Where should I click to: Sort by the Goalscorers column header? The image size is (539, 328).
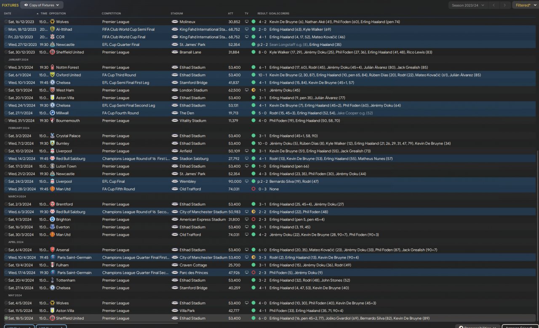click(x=279, y=13)
